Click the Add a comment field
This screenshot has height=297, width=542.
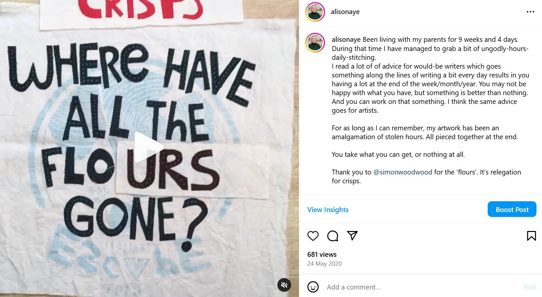coord(422,287)
